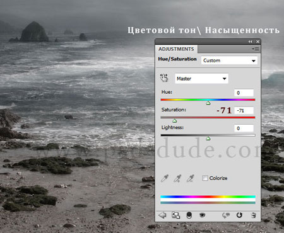Delete this adjustment layer trash icon
This screenshot has height=233, width=284.
tap(254, 215)
